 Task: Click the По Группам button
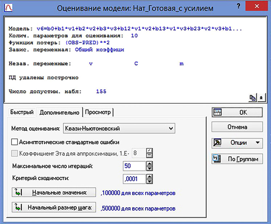click(237, 159)
